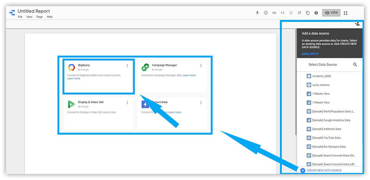Click the Extract Data lightning icon

pyautogui.click(x=145, y=104)
